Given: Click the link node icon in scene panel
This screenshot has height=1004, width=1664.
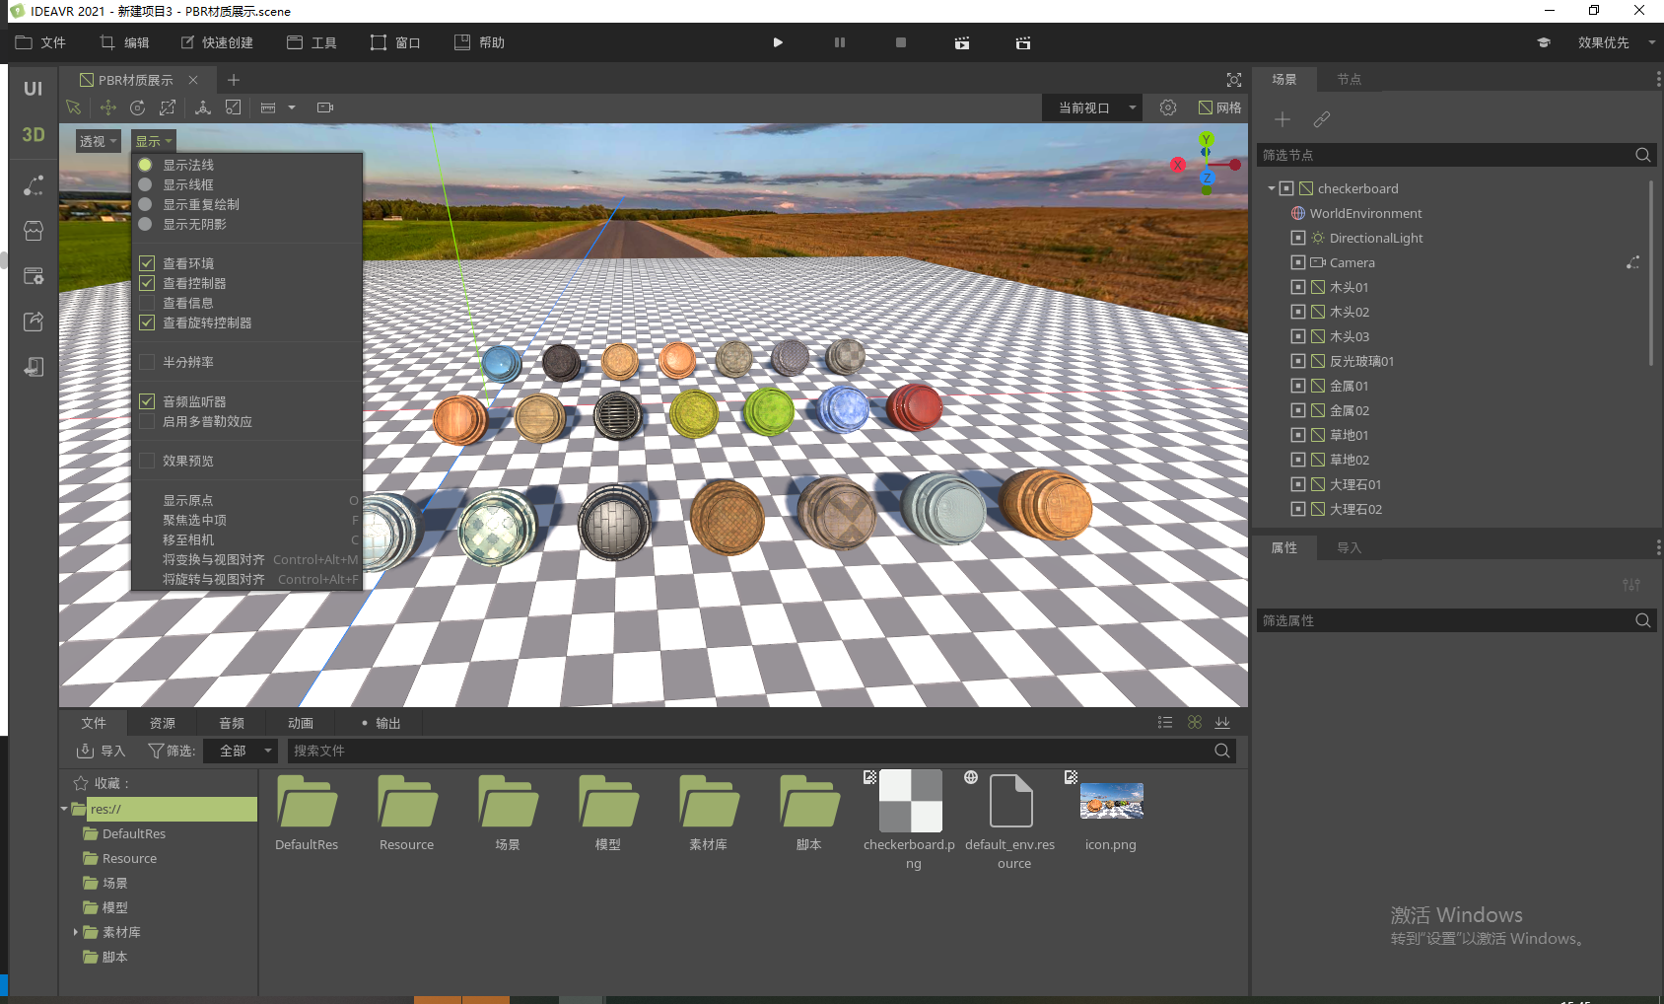Looking at the screenshot, I should tap(1322, 119).
